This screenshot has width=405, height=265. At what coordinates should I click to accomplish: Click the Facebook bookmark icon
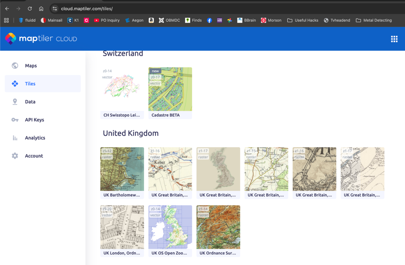click(x=210, y=20)
